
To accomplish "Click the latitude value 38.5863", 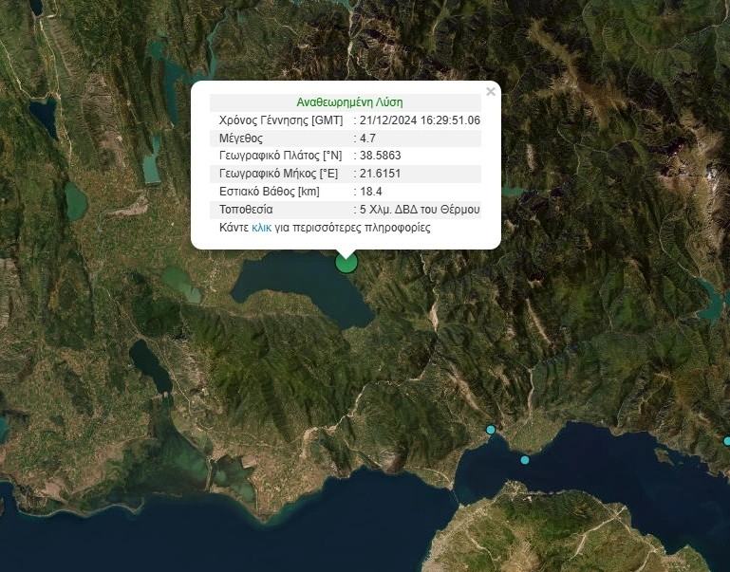I will [x=382, y=156].
